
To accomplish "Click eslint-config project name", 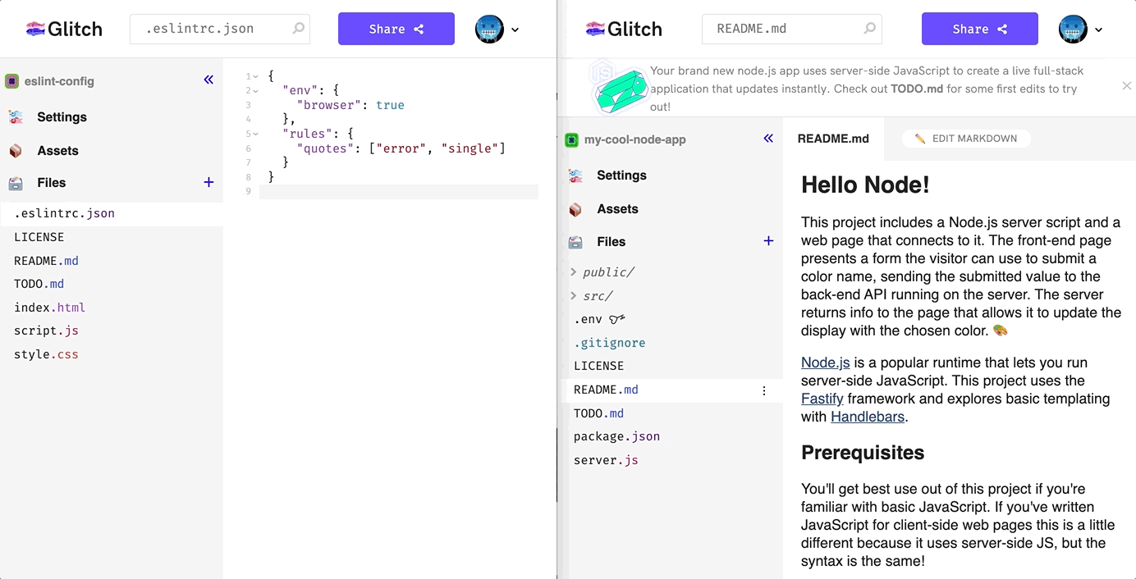I will 59,81.
